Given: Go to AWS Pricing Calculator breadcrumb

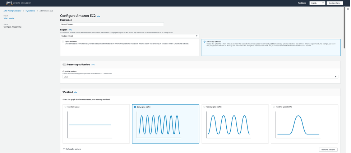Looking at the screenshot, I should pos(12,11).
